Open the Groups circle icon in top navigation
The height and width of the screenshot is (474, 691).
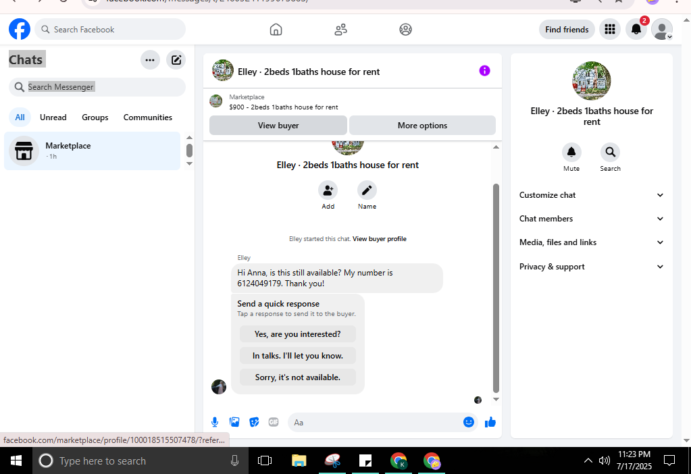point(405,30)
